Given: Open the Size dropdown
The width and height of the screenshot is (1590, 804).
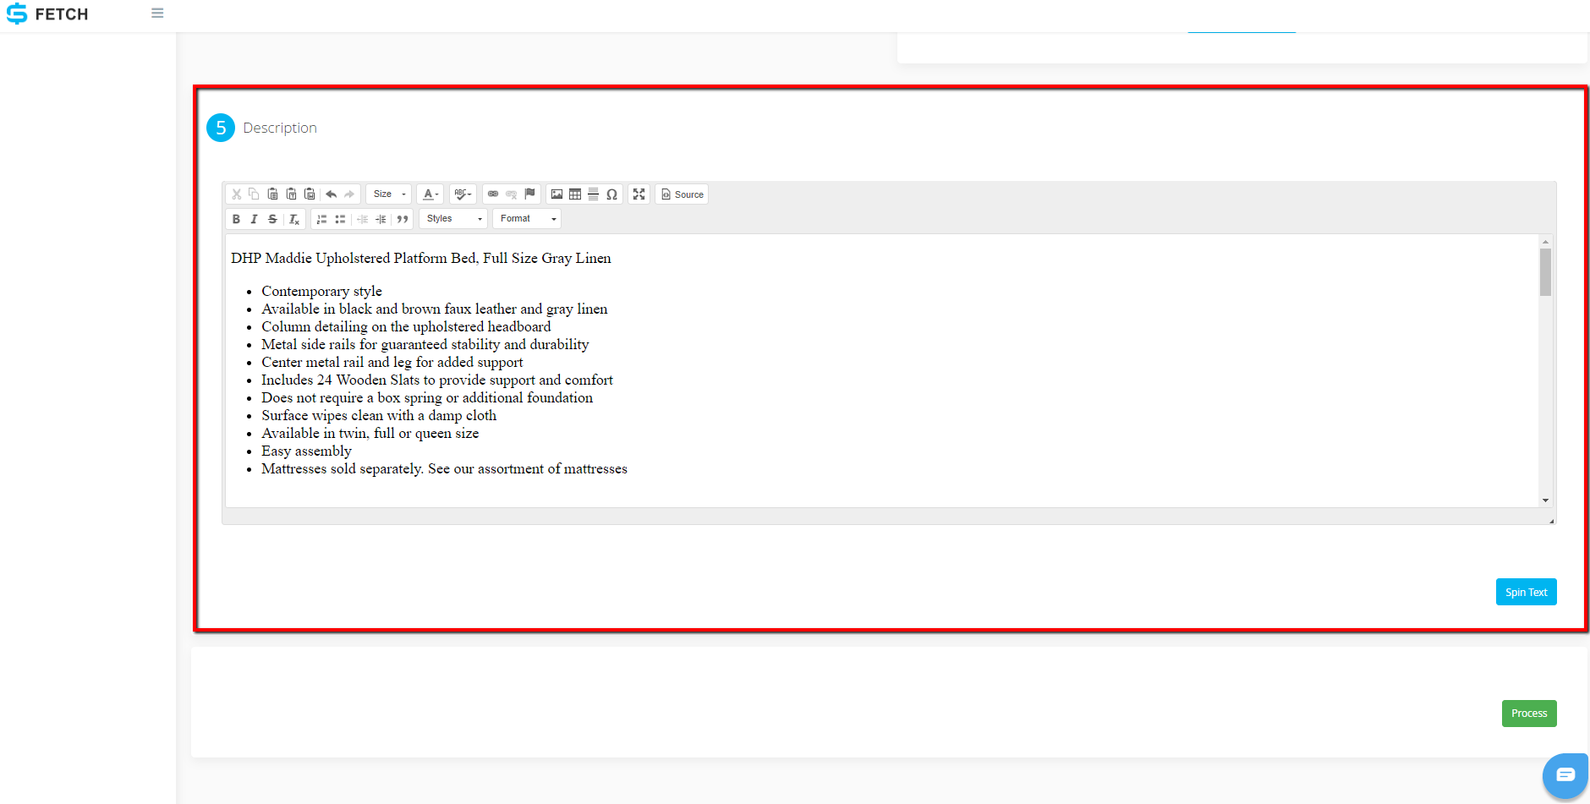Looking at the screenshot, I should click(x=389, y=194).
